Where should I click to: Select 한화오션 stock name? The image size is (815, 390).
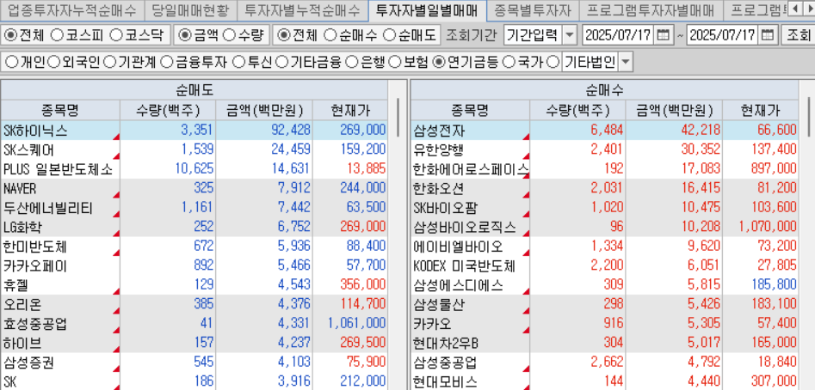tap(439, 189)
